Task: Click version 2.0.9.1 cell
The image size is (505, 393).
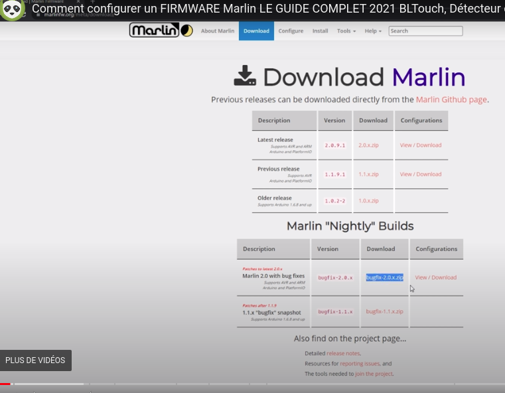Action: click(x=335, y=145)
